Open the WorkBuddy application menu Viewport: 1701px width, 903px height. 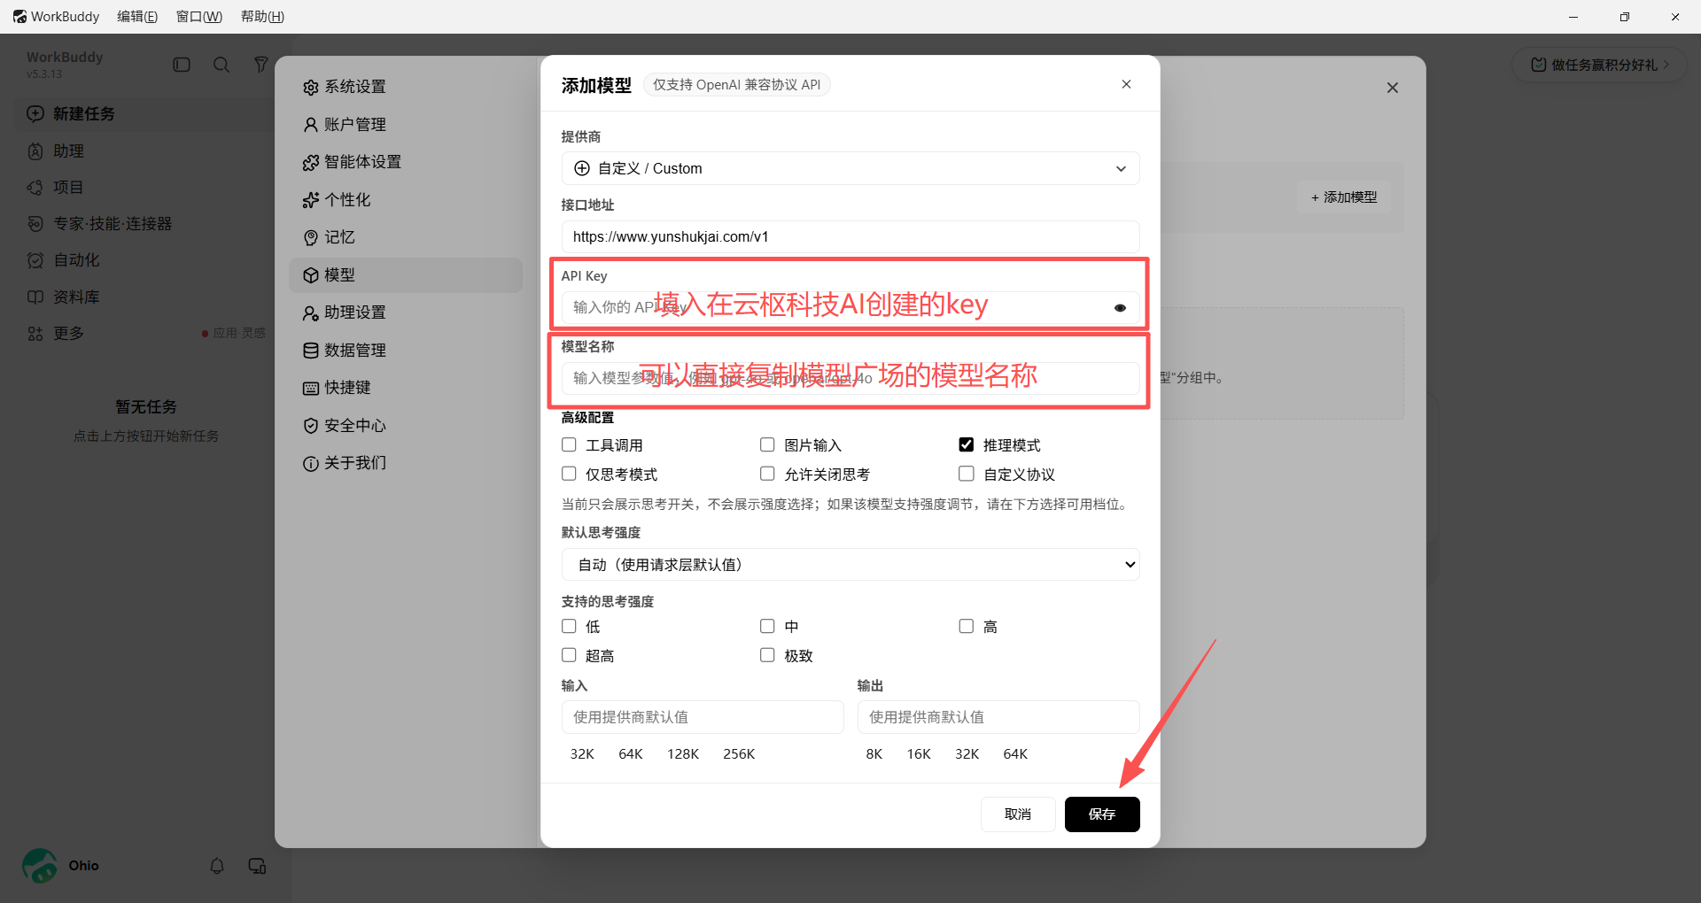pos(56,17)
